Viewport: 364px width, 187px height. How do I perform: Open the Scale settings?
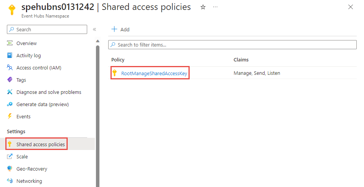tap(22, 156)
